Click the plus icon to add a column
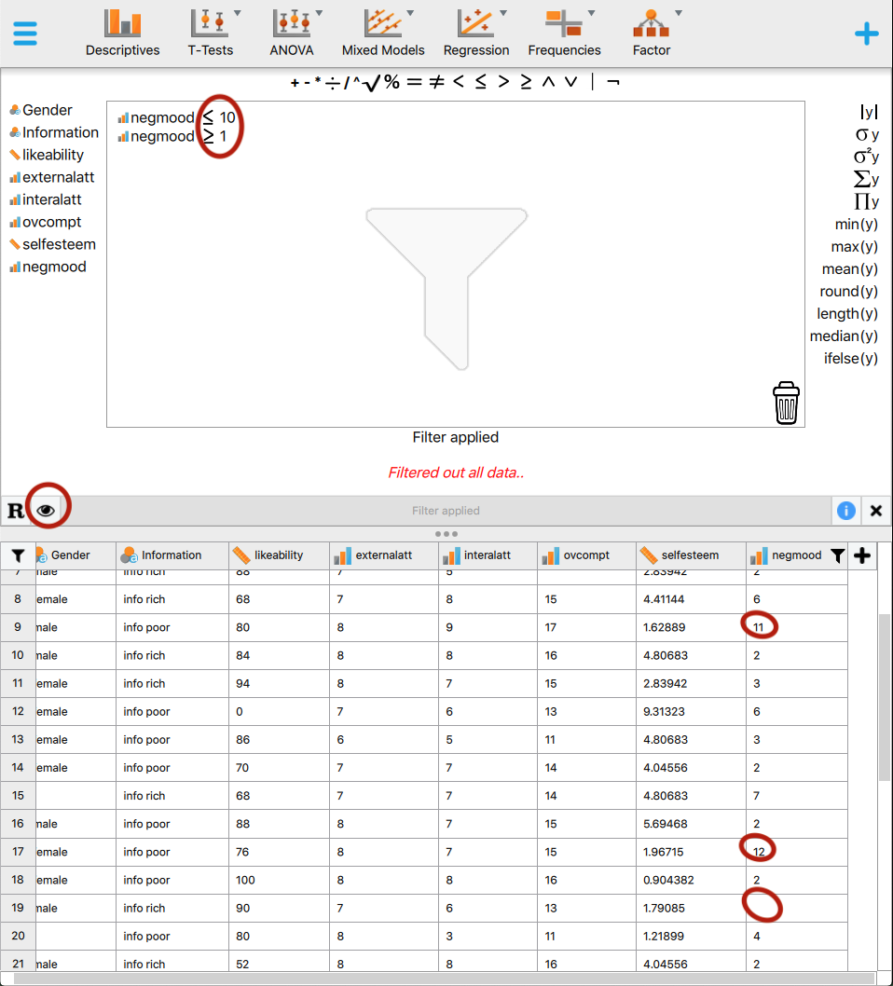The height and width of the screenshot is (986, 893). [861, 555]
